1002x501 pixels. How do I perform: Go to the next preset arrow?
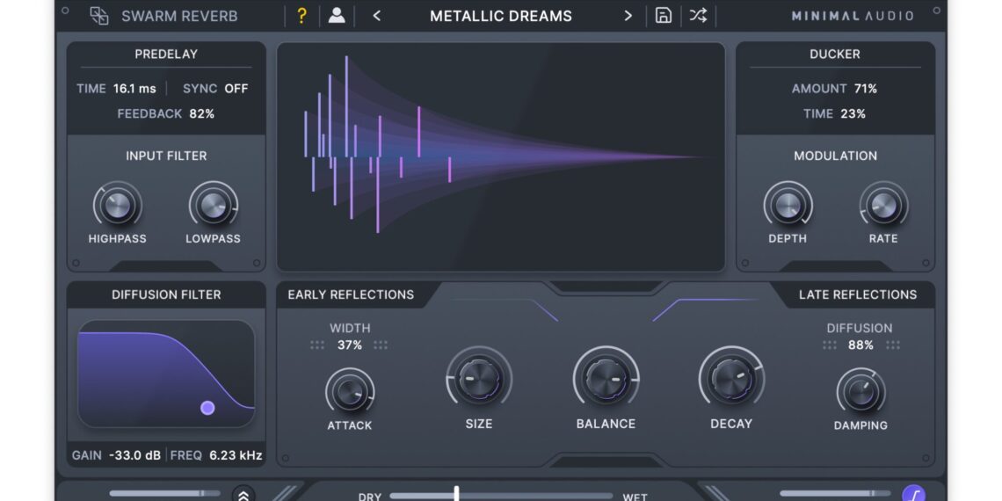628,16
